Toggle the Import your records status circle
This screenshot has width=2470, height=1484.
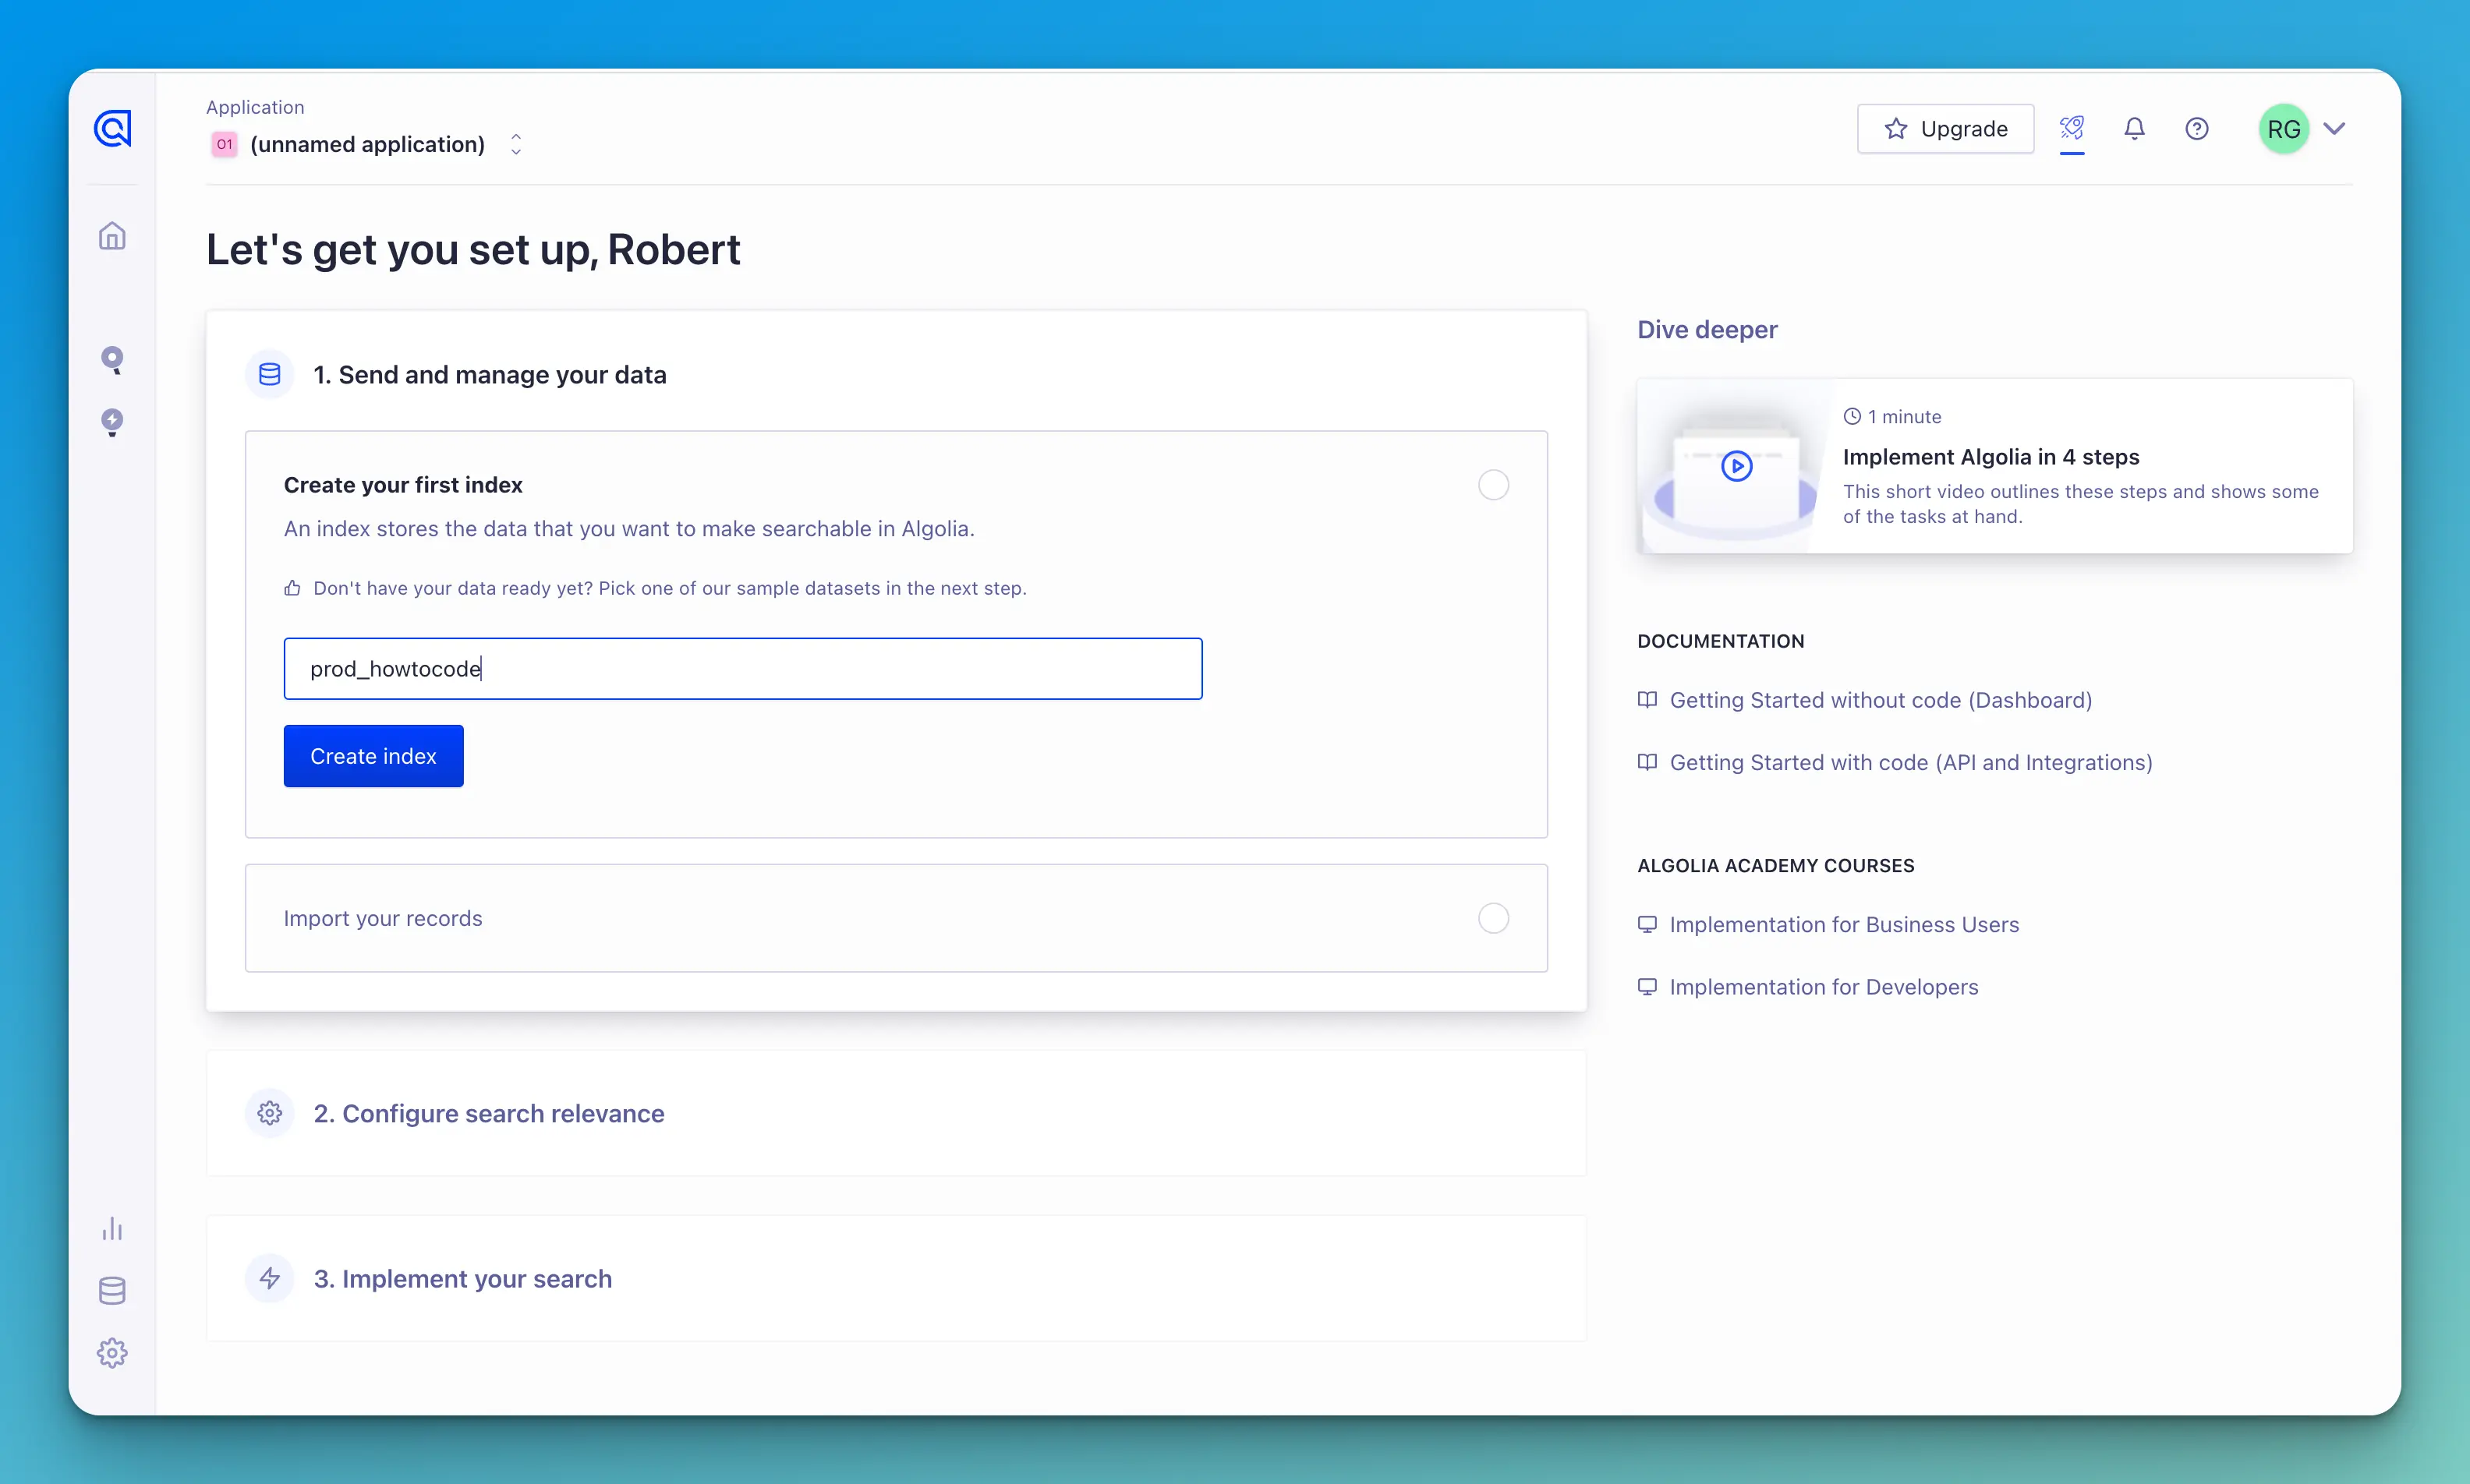1493,918
